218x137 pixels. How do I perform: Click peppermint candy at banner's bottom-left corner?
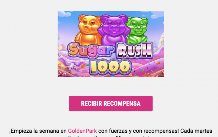coord(61,74)
